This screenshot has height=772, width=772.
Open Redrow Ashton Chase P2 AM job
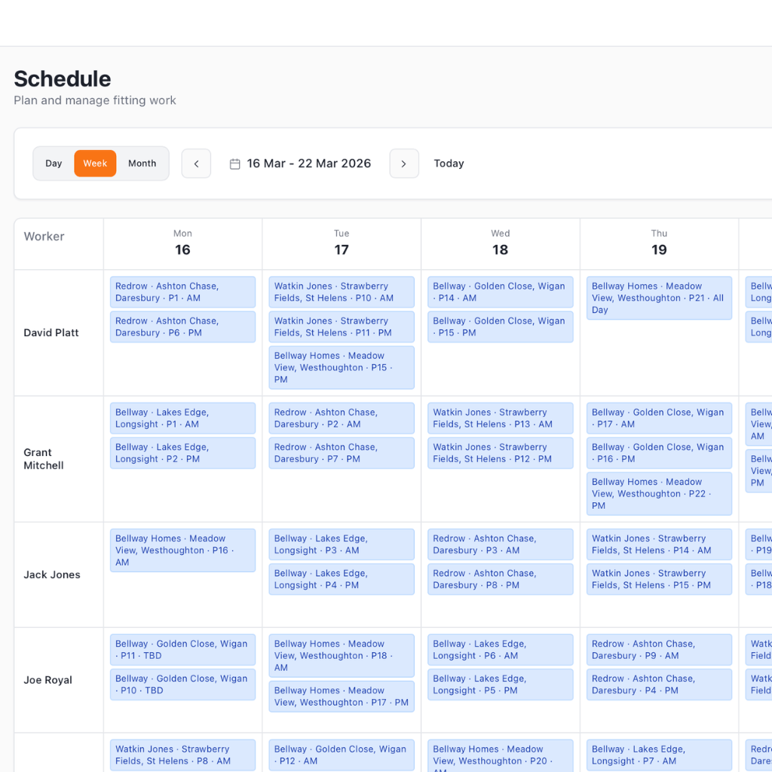342,418
